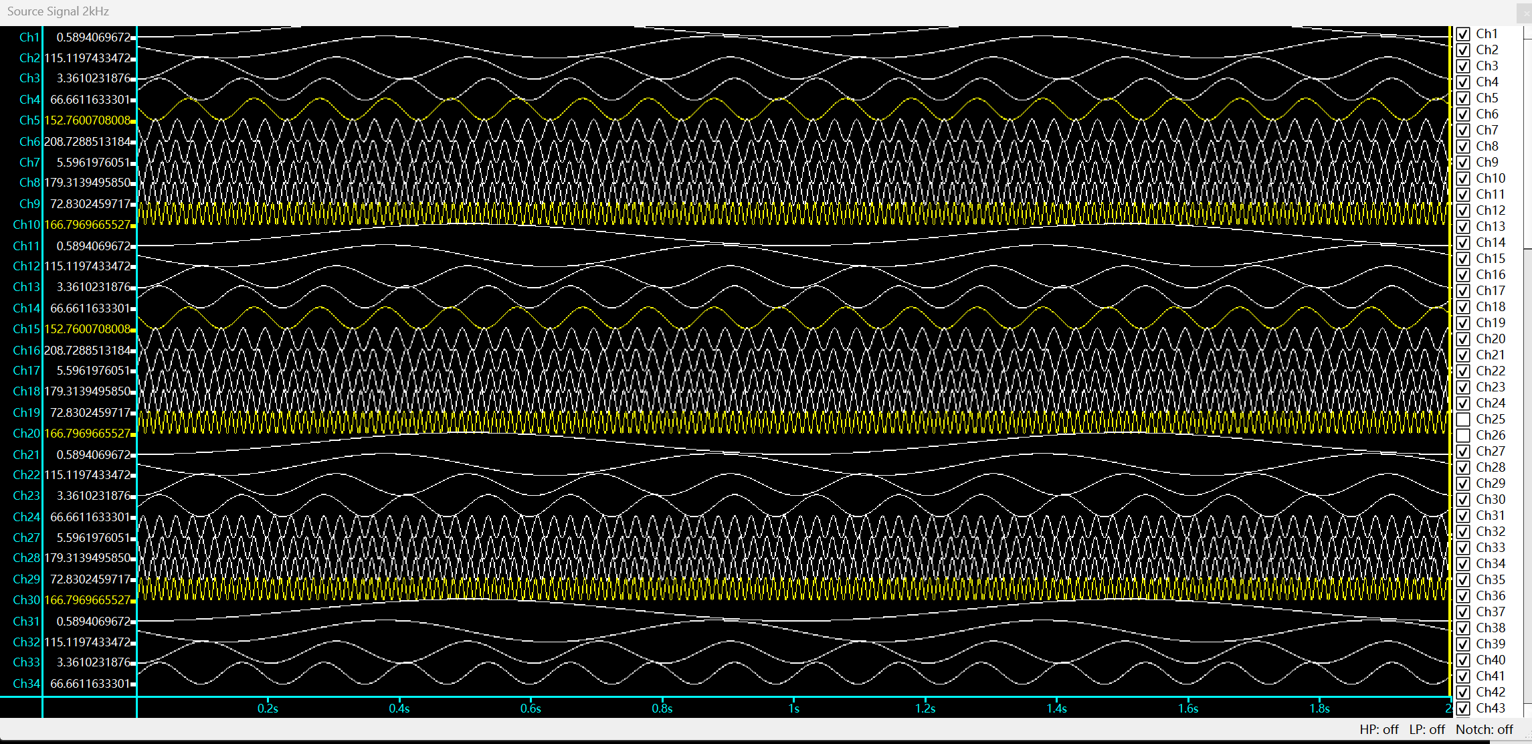Toggle the Ch3 checkbox
The width and height of the screenshot is (1532, 744).
pos(1463,66)
